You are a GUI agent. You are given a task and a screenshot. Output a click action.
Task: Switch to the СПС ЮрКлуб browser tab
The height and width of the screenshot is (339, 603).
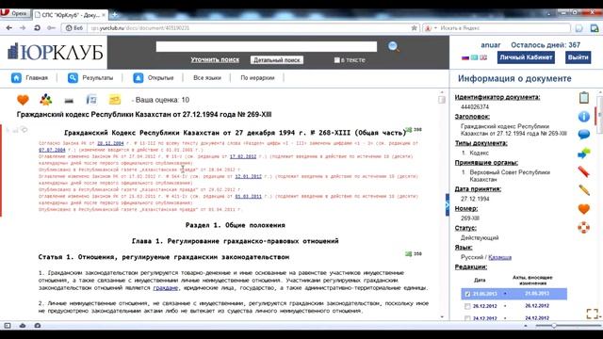click(70, 15)
